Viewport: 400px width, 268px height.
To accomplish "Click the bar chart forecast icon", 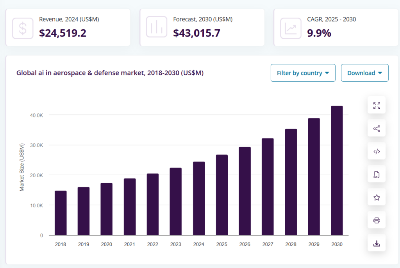I will pos(157,28).
